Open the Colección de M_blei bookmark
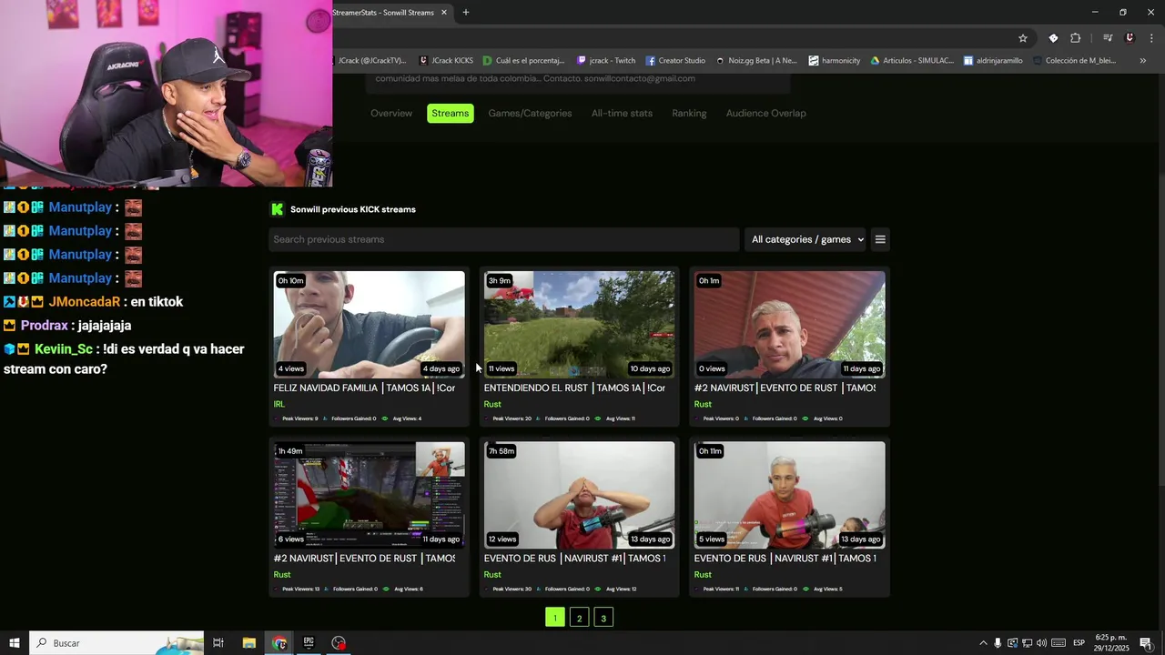 pyautogui.click(x=1074, y=61)
